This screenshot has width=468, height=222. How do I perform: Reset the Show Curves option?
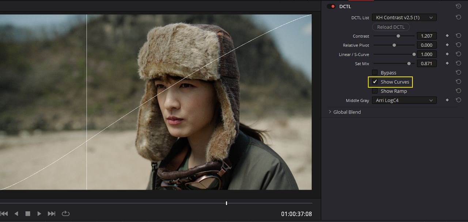click(x=458, y=82)
